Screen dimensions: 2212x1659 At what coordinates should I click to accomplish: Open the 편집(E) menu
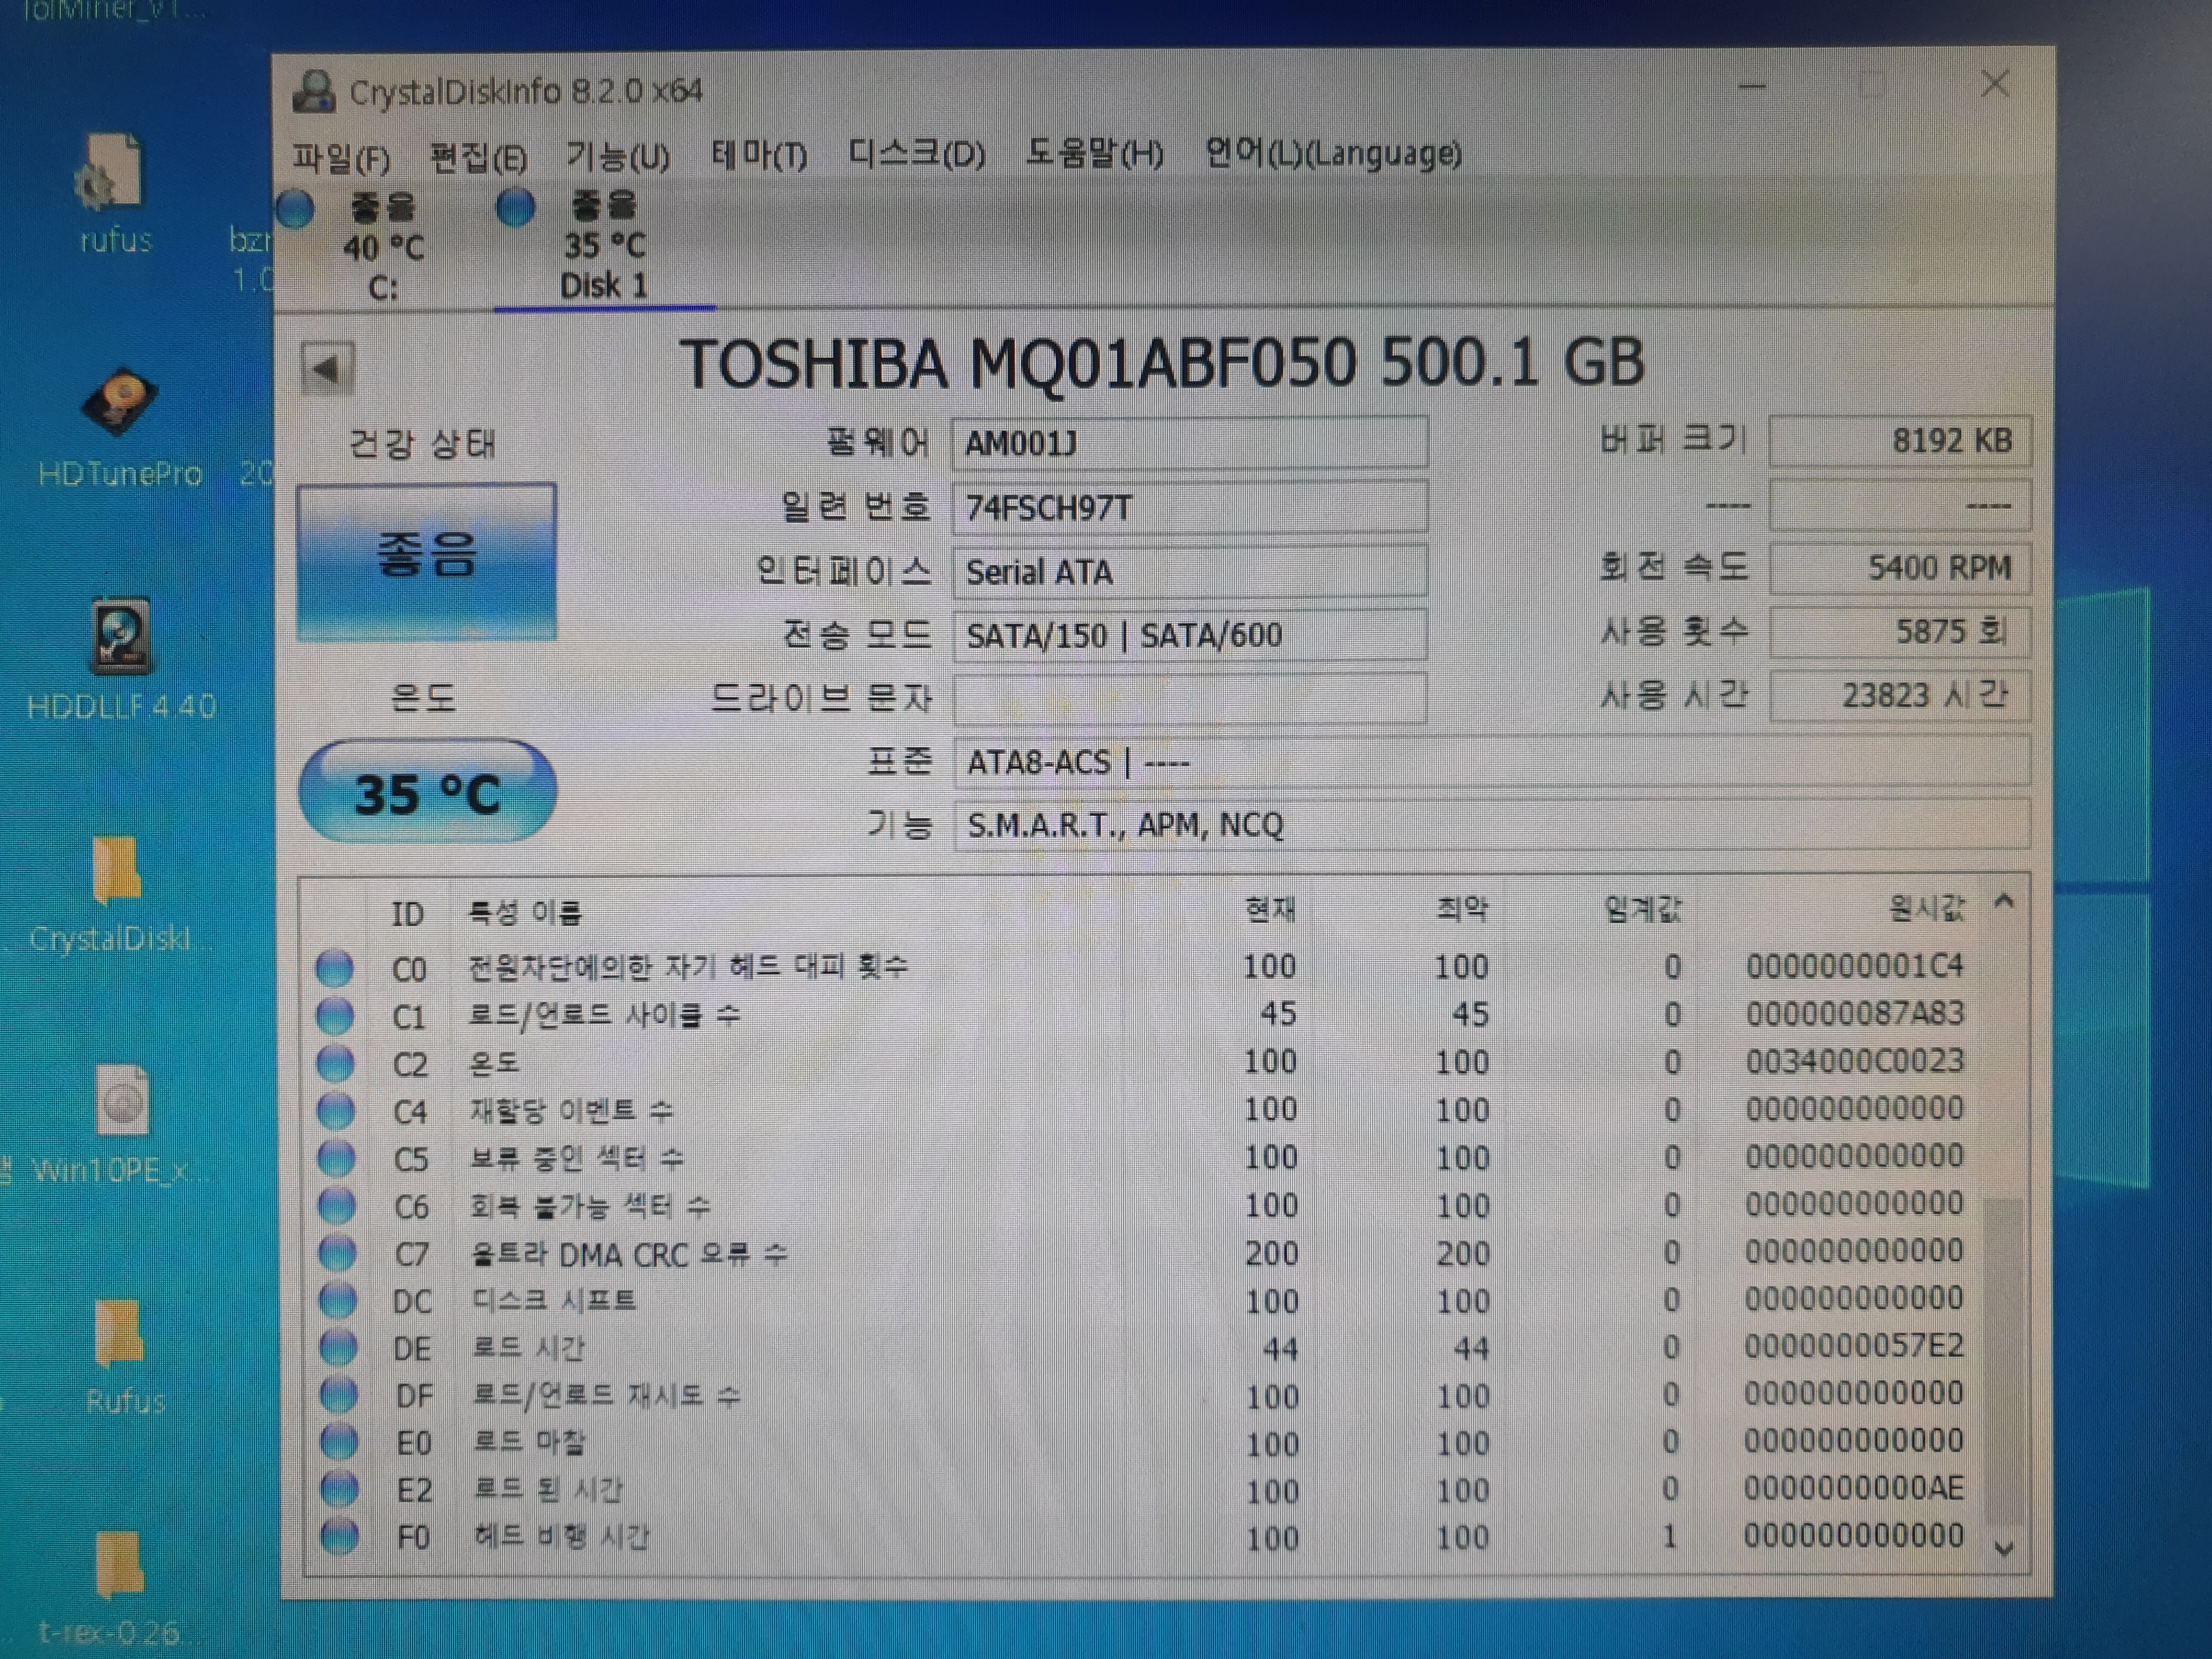pos(478,157)
